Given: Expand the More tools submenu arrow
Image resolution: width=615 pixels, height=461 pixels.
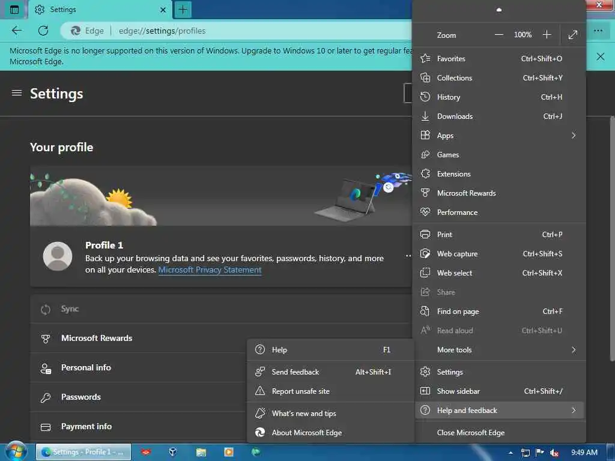Looking at the screenshot, I should pyautogui.click(x=574, y=350).
